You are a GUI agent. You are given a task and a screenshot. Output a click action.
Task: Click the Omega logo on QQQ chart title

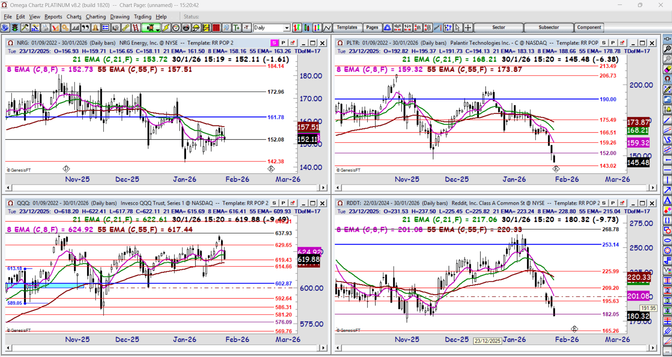tap(10, 203)
